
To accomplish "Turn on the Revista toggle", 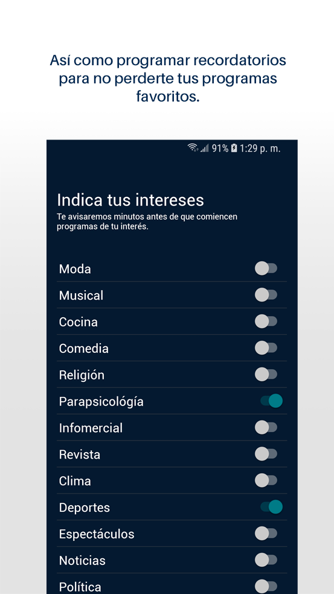I will tap(266, 454).
